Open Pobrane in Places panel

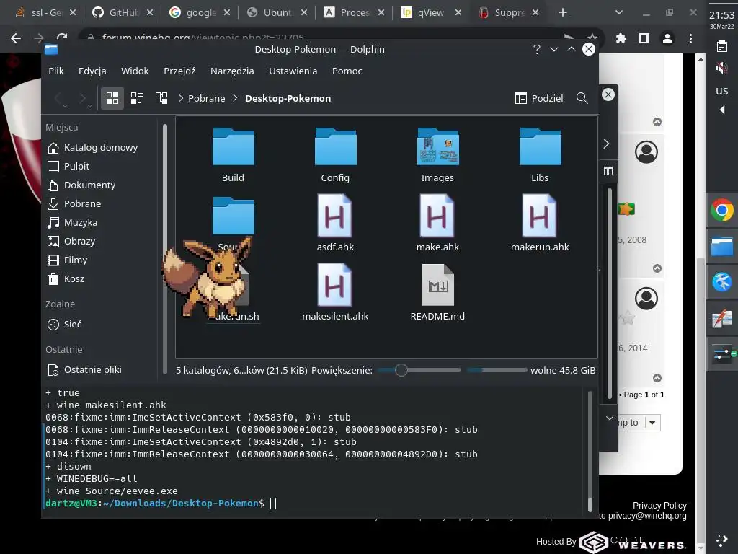(75, 203)
